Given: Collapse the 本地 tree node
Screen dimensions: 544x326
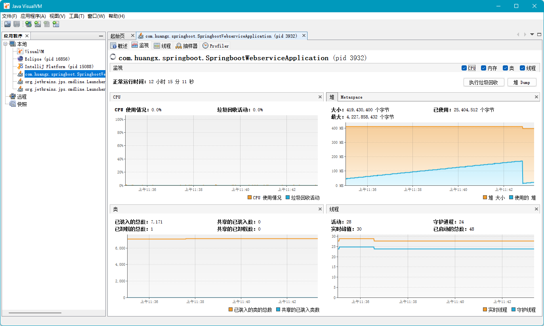Looking at the screenshot, I should tap(6, 44).
